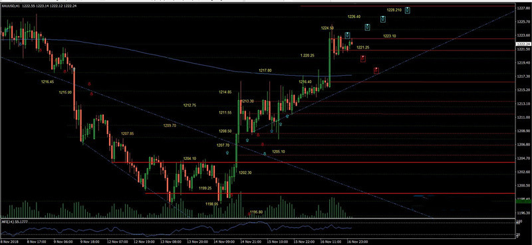Select the lowest red boxed marker near the trendline
This screenshot has height=245, width=532.
click(x=376, y=70)
